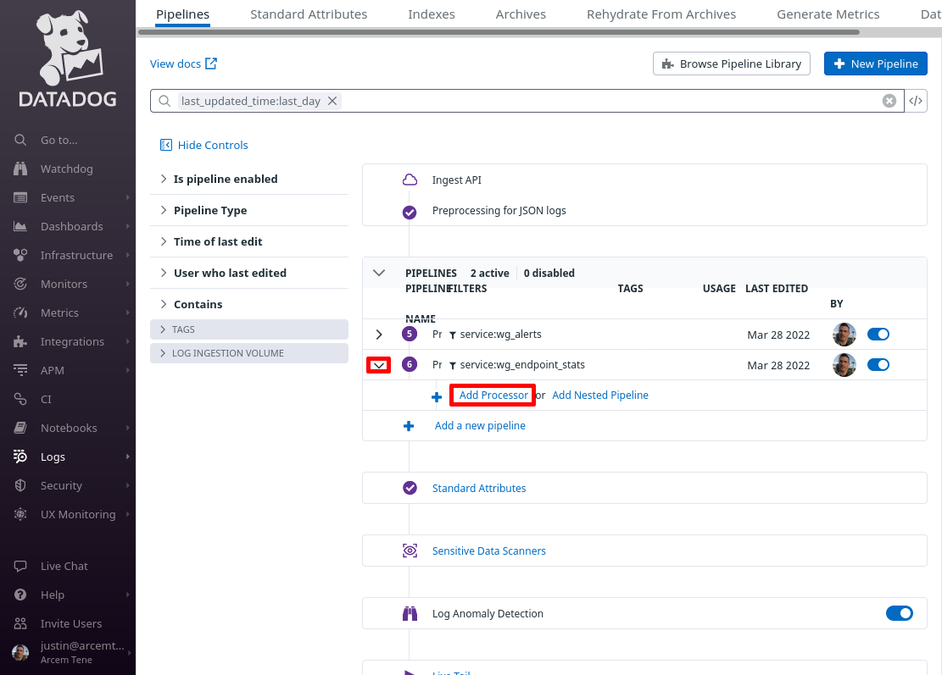The image size is (942, 675).
Task: Open UX Monitoring sidebar icon
Action: 20,514
